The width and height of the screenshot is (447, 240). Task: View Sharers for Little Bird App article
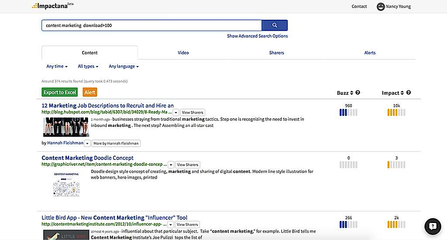[x=188, y=224]
